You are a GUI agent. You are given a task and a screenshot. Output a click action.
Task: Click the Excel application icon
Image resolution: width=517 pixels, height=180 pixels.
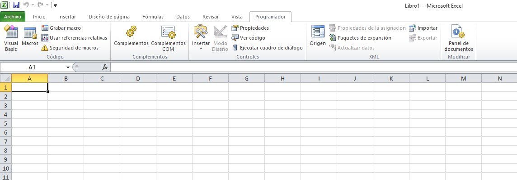coord(5,5)
